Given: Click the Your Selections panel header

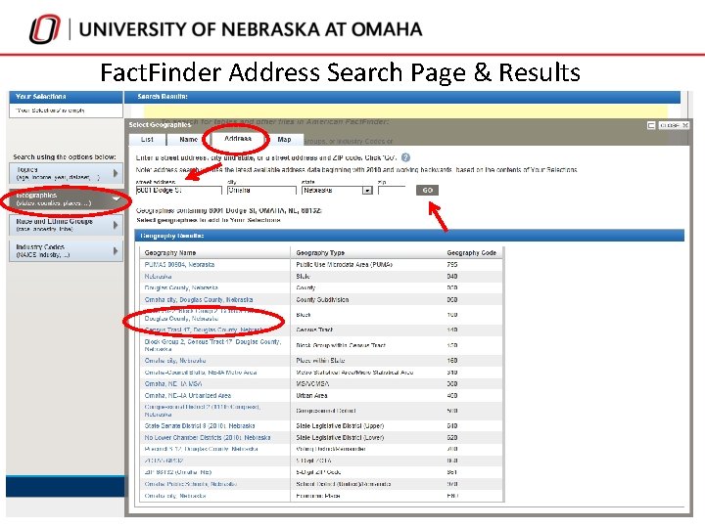Looking at the screenshot, I should [x=66, y=97].
